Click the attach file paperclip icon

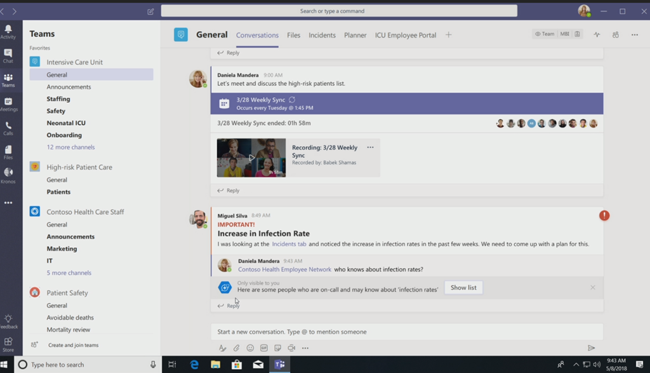tap(236, 348)
